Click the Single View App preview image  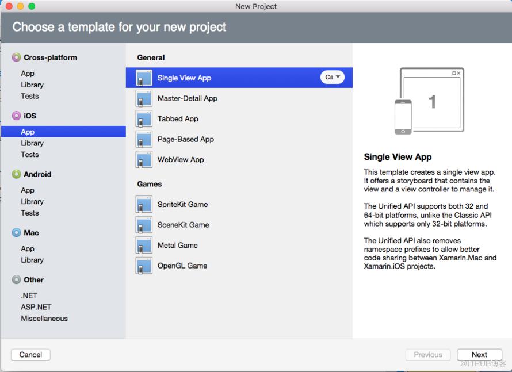coord(429,101)
